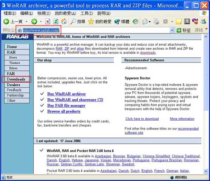This screenshot has width=210, height=181.
Task: Open Dealers in the sidebar
Action: [x=17, y=85]
